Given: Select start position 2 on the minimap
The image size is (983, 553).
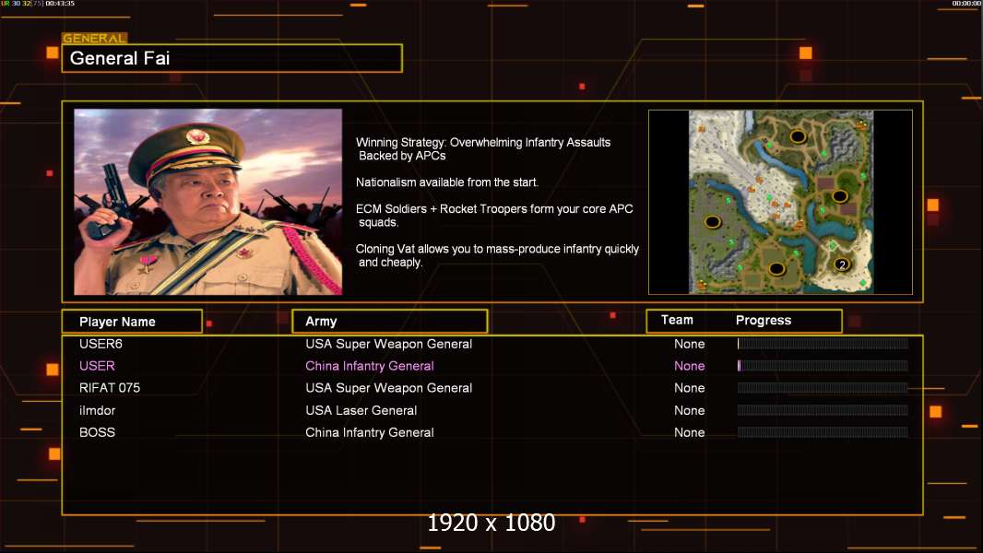Looking at the screenshot, I should (842, 265).
